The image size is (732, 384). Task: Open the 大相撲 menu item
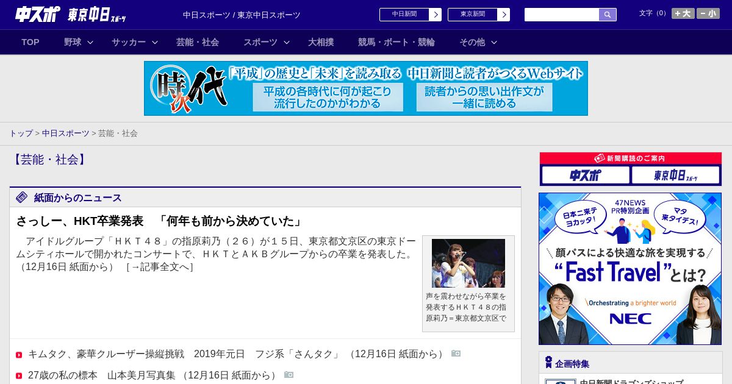point(321,42)
